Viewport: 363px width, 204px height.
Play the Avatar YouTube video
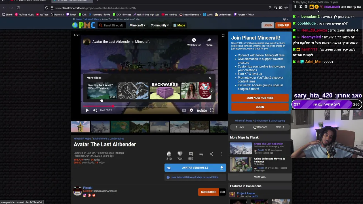coord(87,110)
